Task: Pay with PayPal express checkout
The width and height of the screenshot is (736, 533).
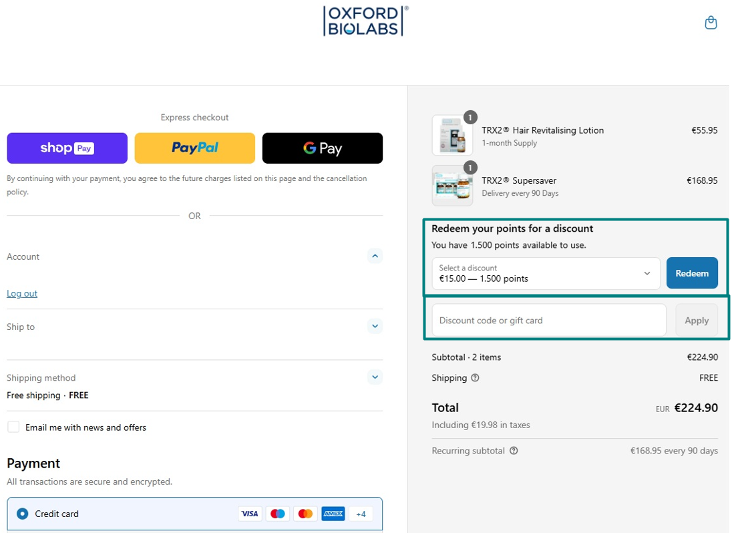Action: point(195,148)
